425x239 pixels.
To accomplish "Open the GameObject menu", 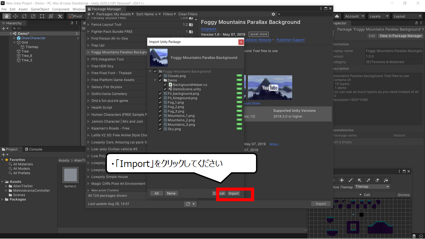I will pos(40,9).
